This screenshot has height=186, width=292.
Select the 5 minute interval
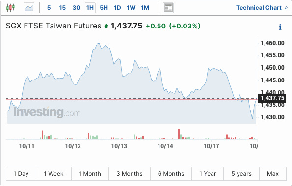(49, 8)
